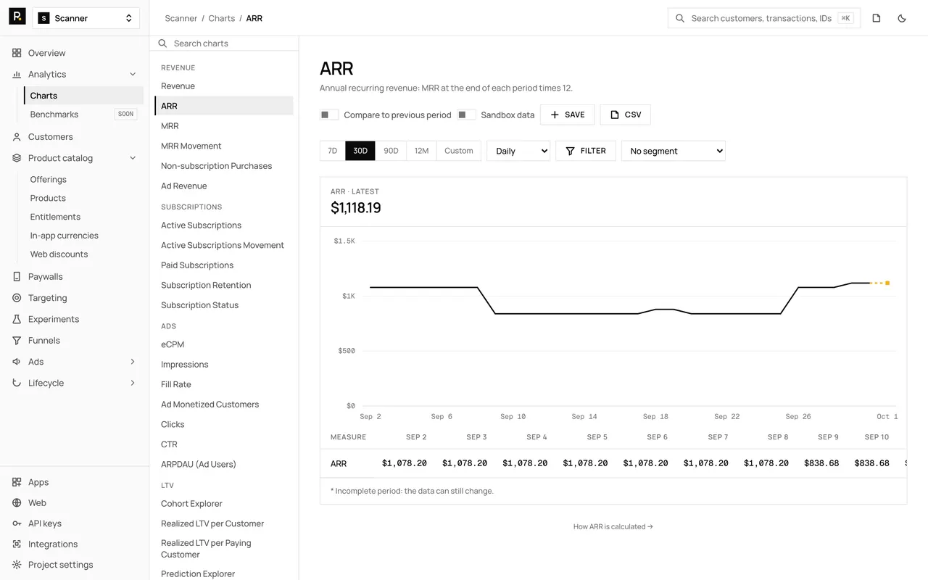Collapse the Product catalog chevron
Viewport: 928px width, 580px height.
(133, 158)
